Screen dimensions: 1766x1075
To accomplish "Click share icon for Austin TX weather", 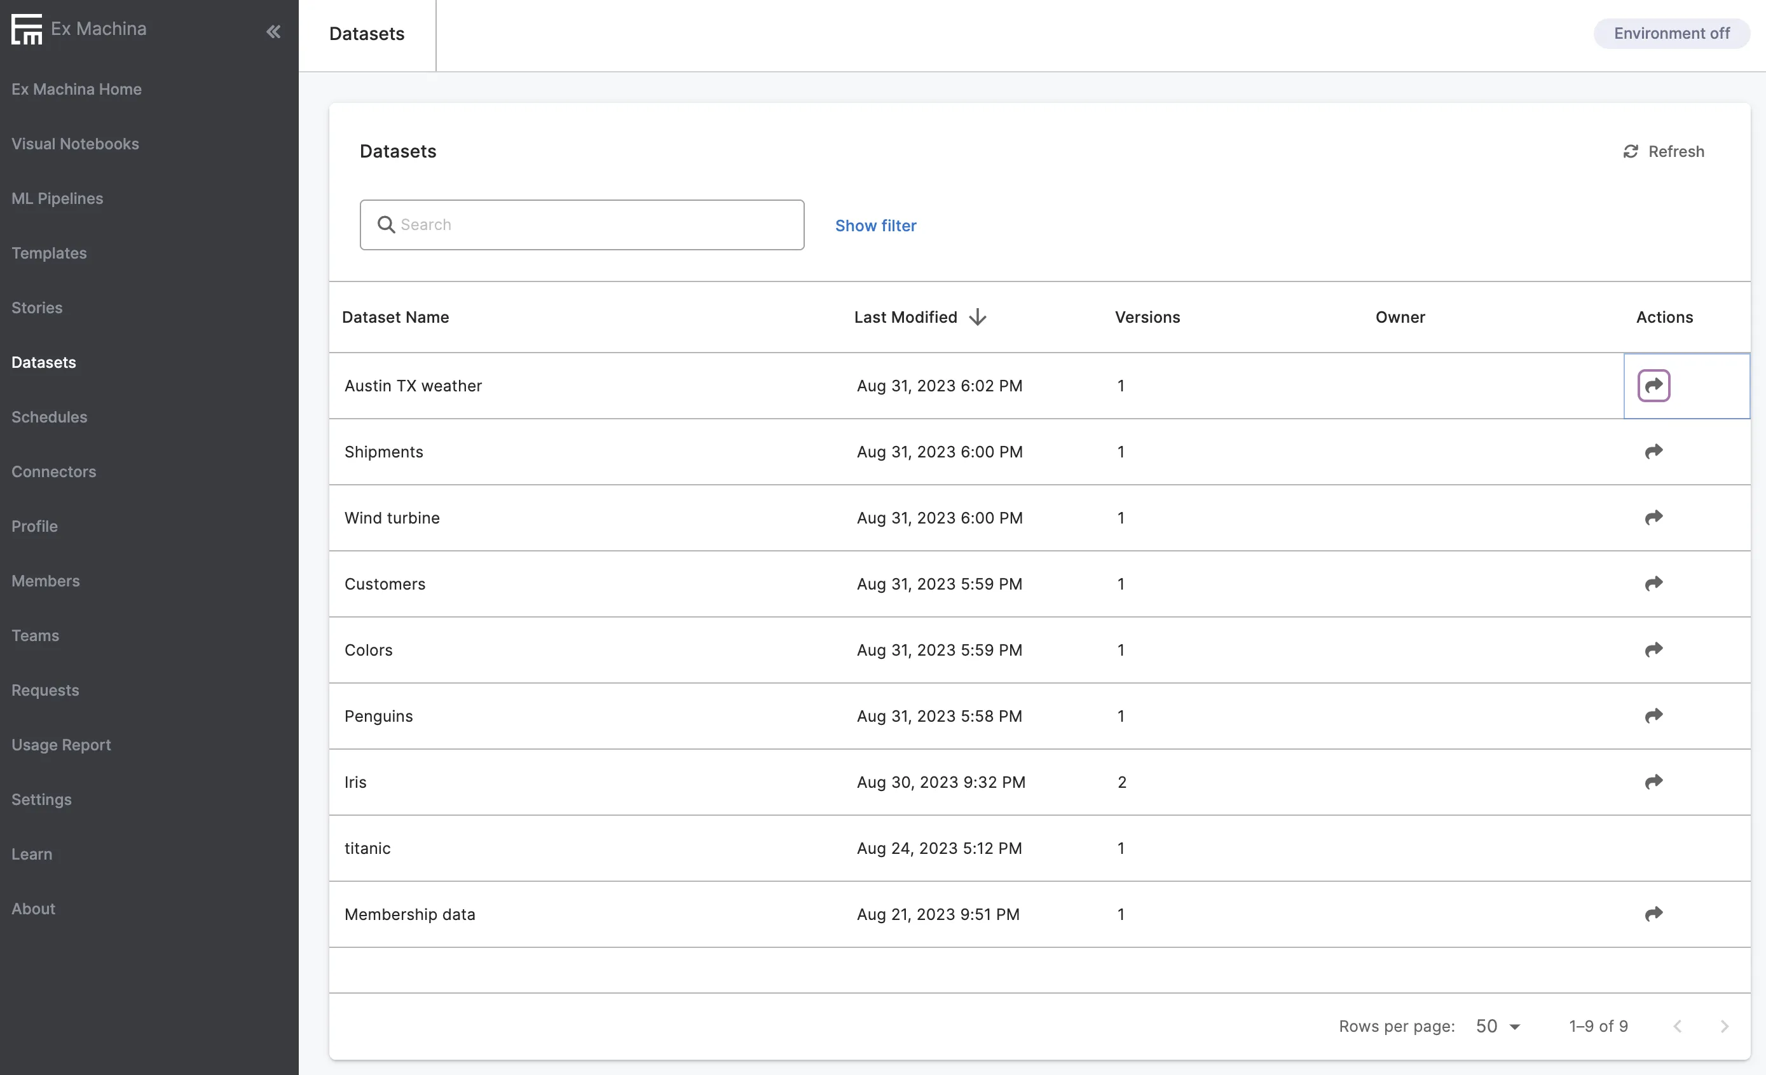I will click(x=1653, y=385).
